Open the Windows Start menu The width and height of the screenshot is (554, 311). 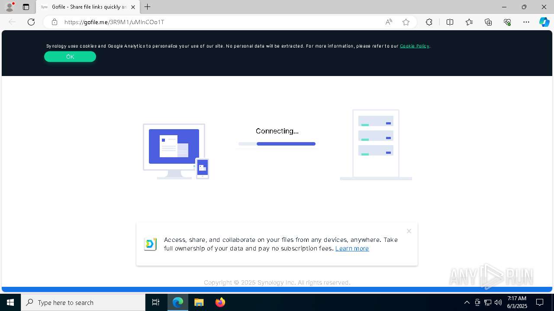[x=10, y=302]
